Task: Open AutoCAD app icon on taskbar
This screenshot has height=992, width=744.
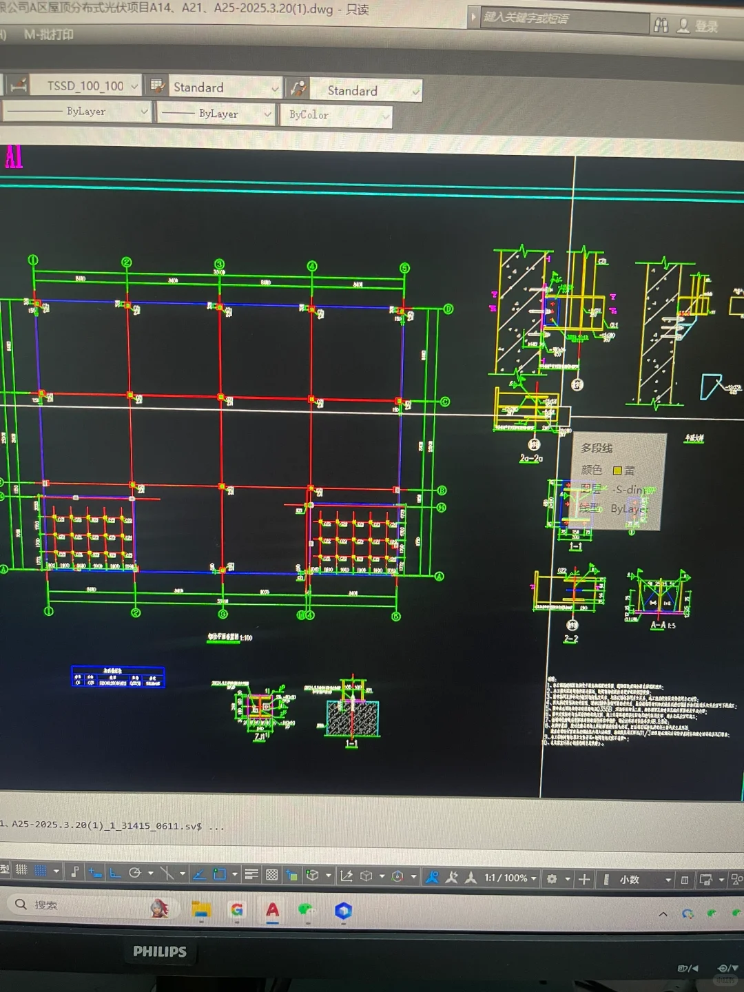Action: pyautogui.click(x=272, y=911)
